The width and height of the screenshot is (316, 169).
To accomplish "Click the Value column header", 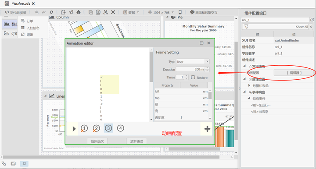I will pyautogui.click(x=194, y=85).
